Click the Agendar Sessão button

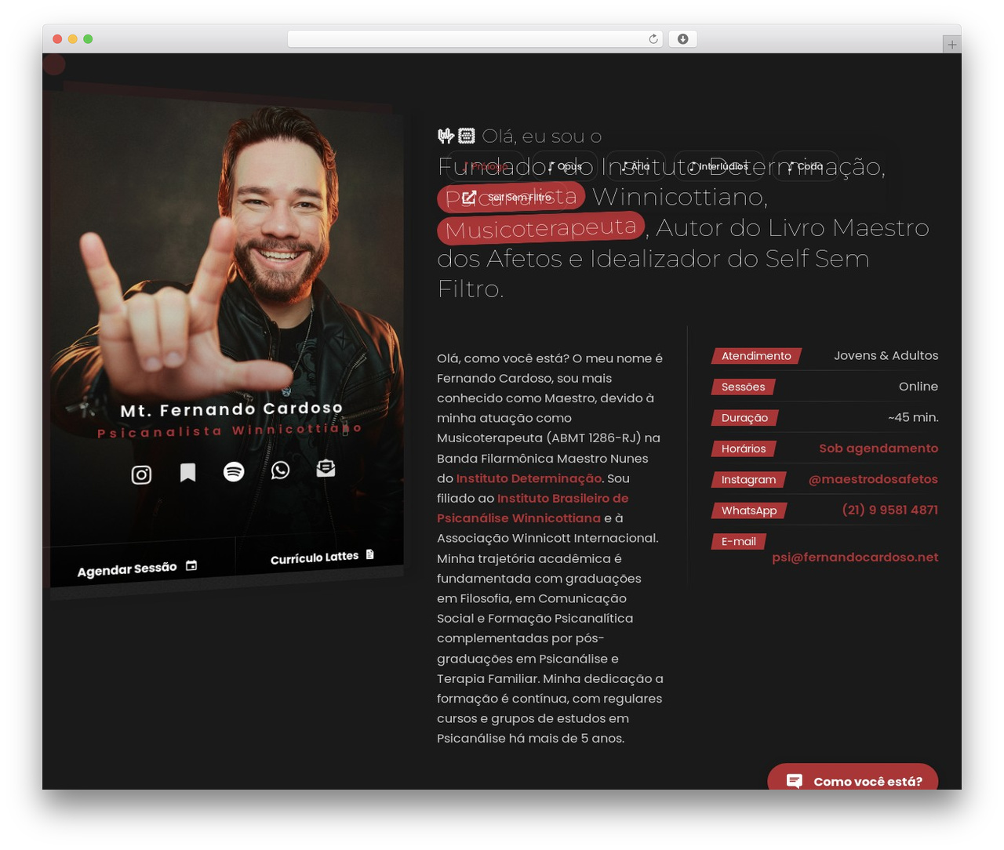point(137,568)
